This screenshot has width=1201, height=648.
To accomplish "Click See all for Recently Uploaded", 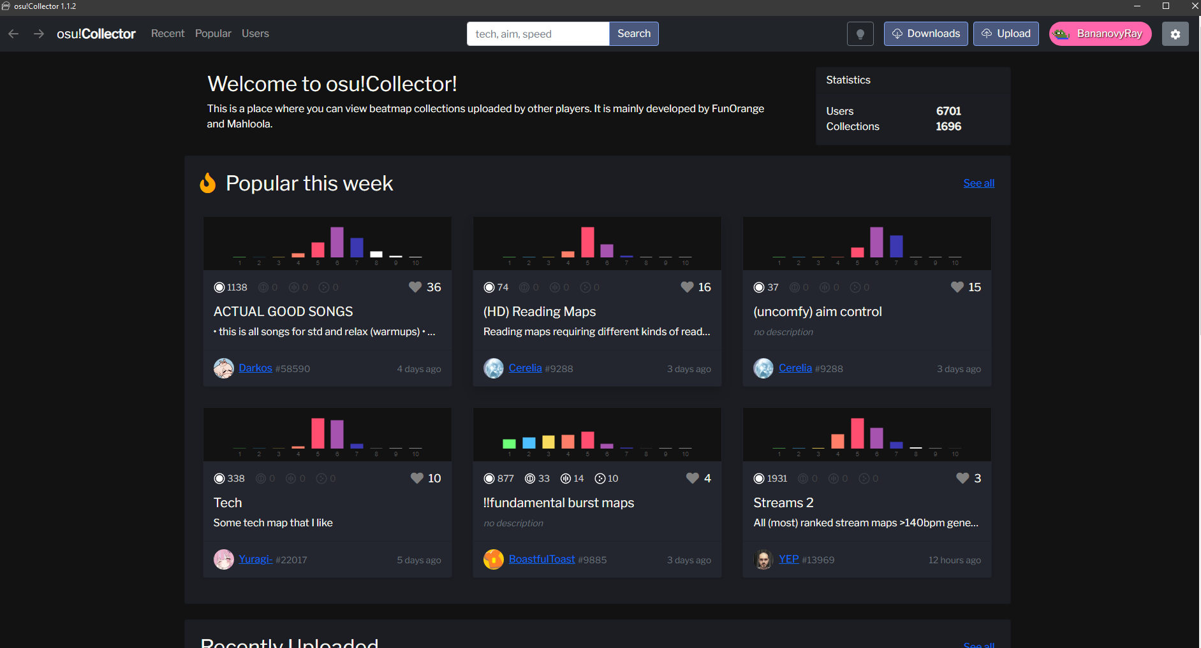I will [978, 644].
